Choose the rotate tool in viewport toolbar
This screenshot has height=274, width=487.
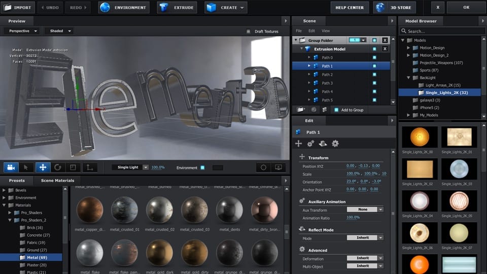coord(57,167)
